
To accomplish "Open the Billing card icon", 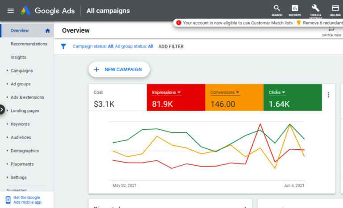I will [x=335, y=8].
